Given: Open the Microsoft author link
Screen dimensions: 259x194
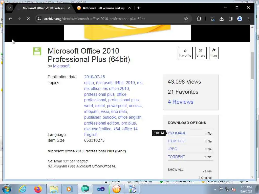Looking at the screenshot, I should tap(61, 66).
